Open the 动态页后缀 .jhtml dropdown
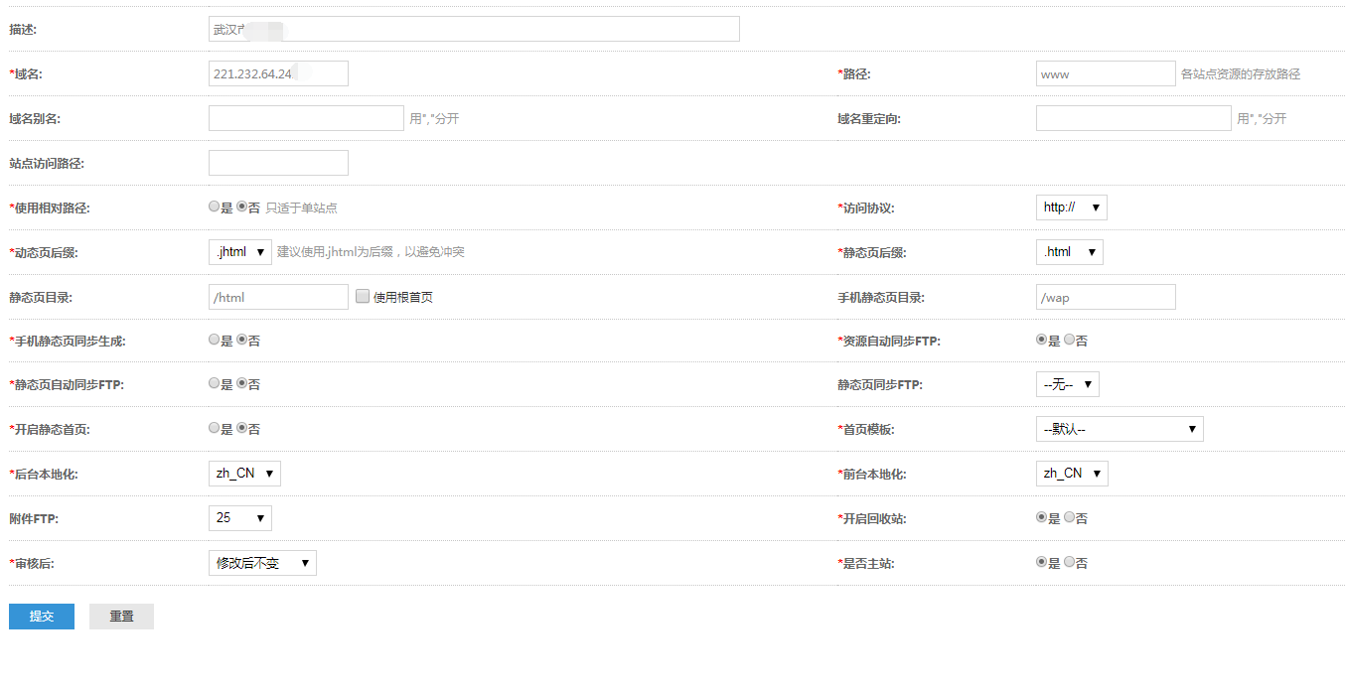 (239, 252)
